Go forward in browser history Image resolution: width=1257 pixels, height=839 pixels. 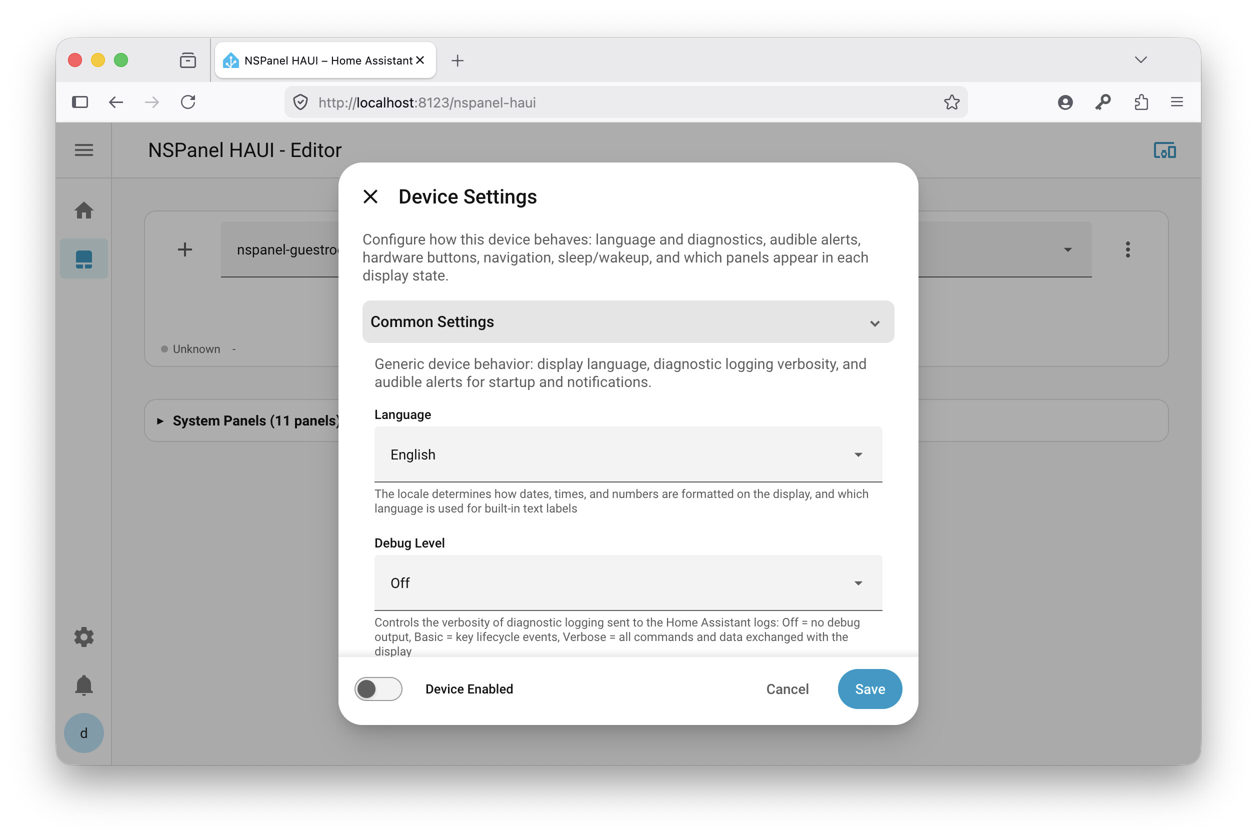click(152, 102)
